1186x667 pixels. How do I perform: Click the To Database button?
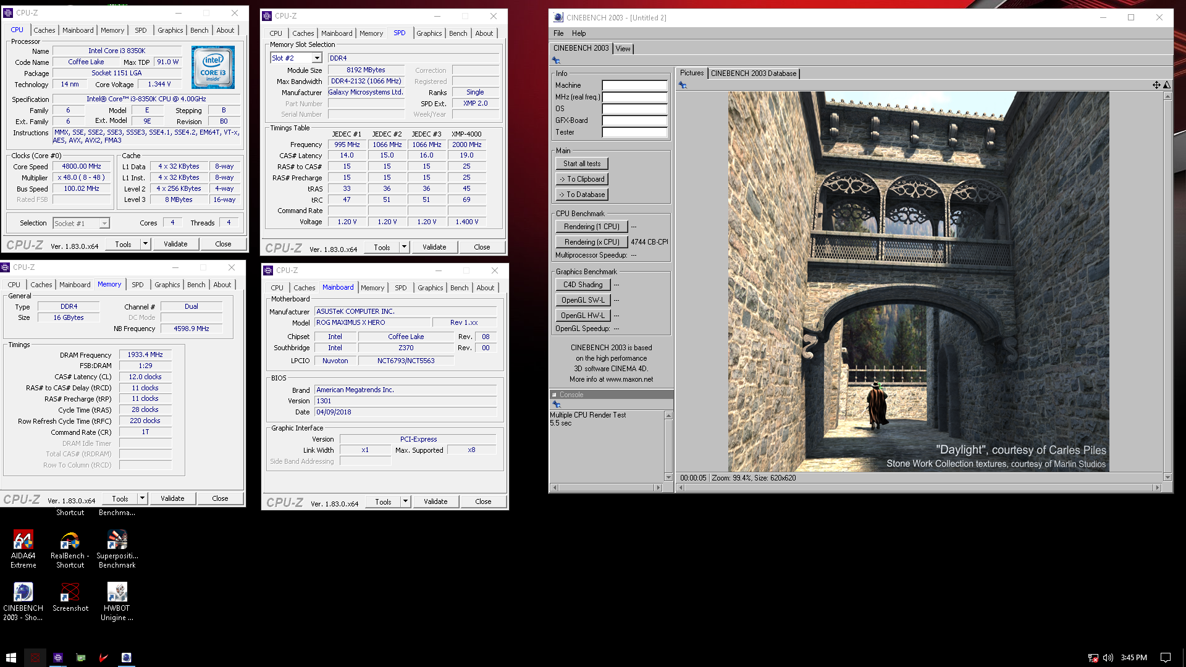(582, 195)
